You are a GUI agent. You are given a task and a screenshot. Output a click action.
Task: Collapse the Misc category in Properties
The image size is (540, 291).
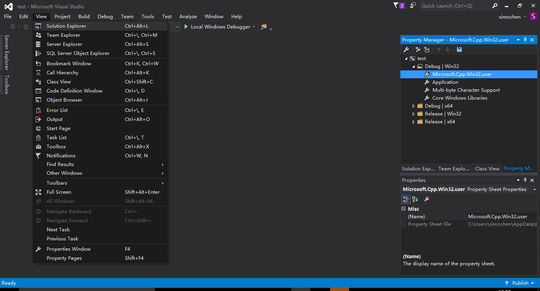tap(404, 209)
